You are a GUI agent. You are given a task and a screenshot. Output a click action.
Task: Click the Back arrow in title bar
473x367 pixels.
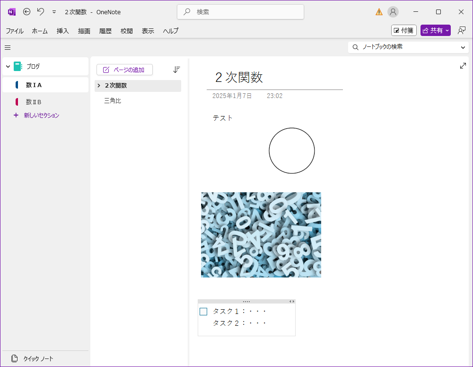[x=27, y=12]
